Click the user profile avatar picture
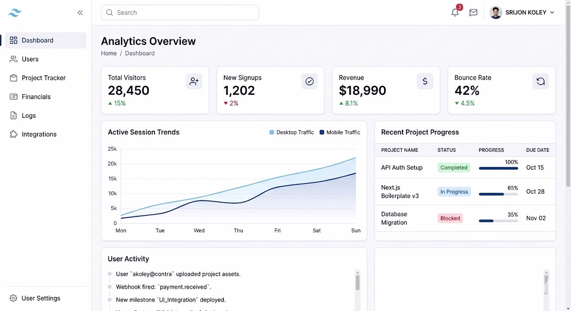The width and height of the screenshot is (571, 311). click(496, 13)
